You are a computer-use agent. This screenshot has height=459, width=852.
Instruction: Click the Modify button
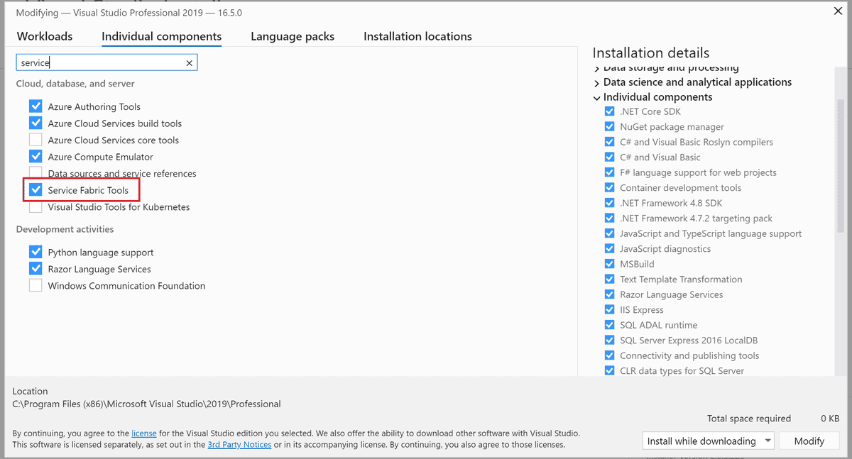[x=809, y=441]
